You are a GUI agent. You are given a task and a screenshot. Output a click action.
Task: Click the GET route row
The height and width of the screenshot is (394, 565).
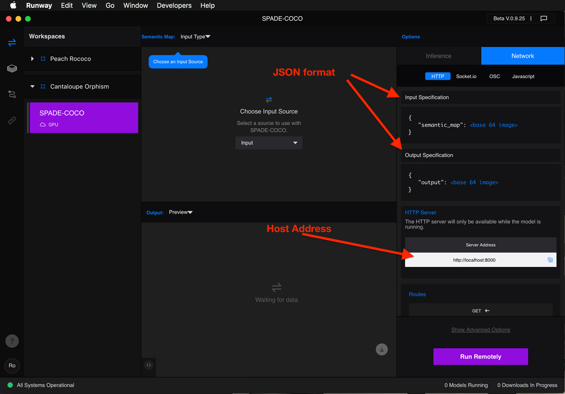point(481,311)
